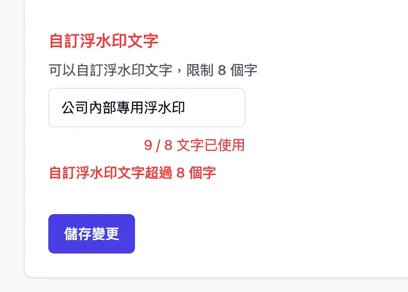Click the word 浮水印 in the heading
The image size is (408, 292).
coord(104,42)
